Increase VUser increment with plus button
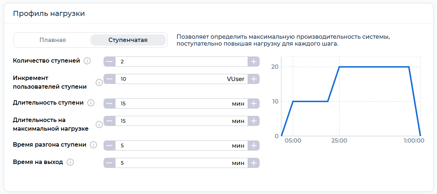Viewport: 437px width, 194px height. click(254, 79)
